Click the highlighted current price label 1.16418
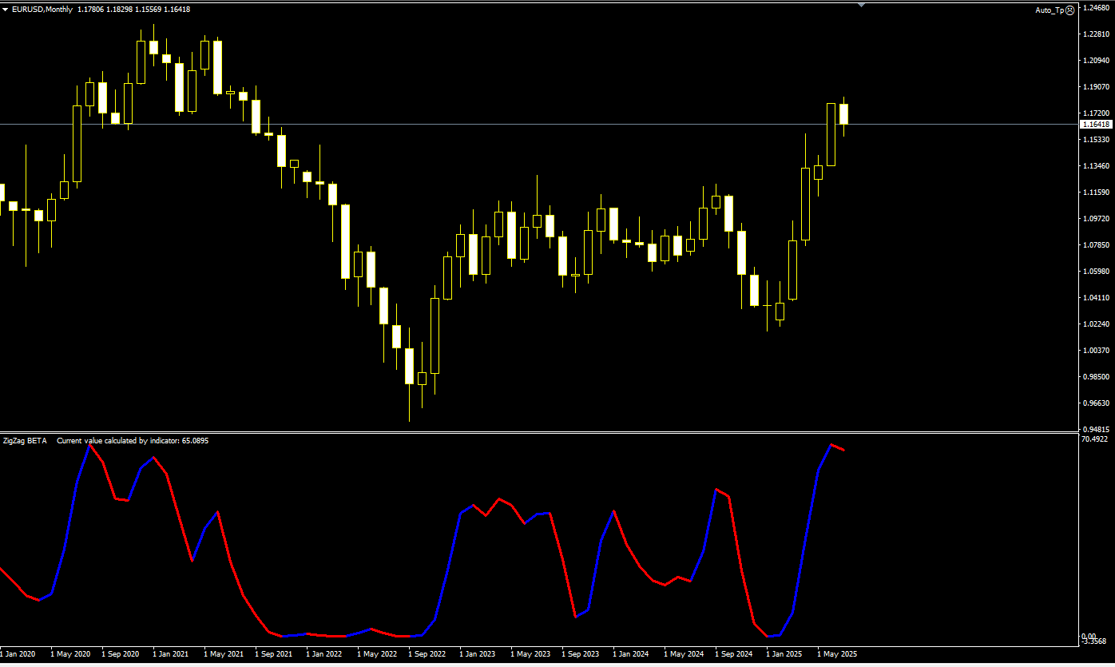Viewport: 1115px width, 667px height. click(1095, 125)
